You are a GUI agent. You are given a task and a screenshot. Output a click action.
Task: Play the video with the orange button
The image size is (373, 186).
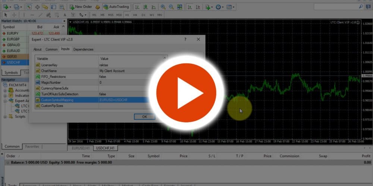186,93
